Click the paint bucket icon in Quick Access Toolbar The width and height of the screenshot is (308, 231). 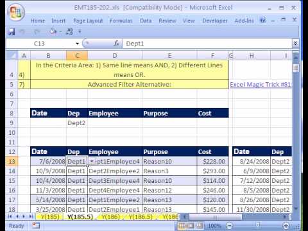[53, 31]
